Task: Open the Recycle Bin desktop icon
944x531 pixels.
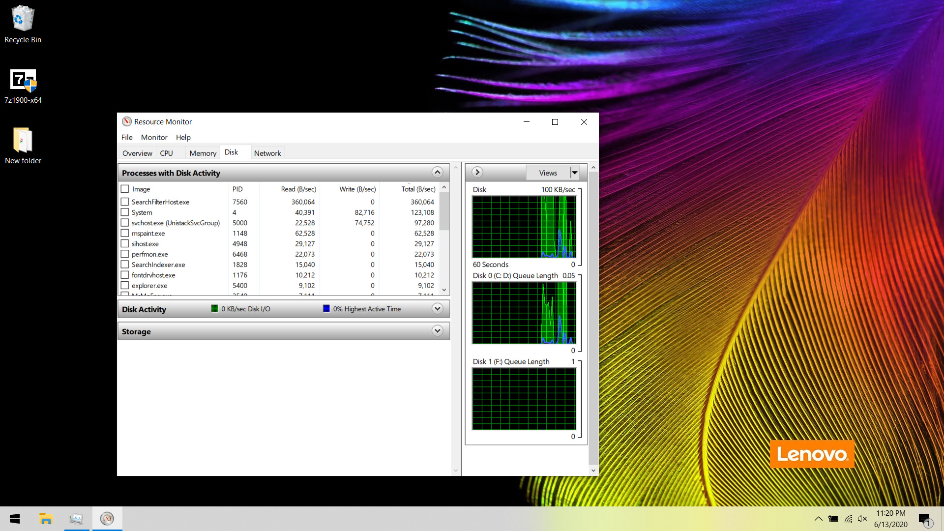Action: [x=23, y=25]
